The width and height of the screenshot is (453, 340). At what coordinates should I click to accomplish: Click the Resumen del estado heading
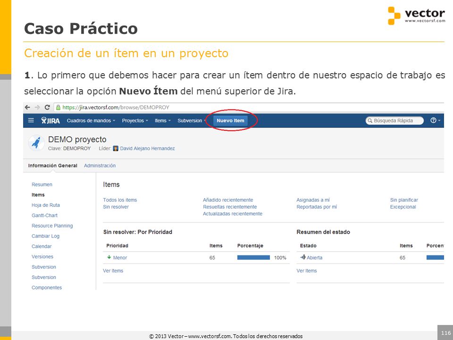tap(323, 232)
